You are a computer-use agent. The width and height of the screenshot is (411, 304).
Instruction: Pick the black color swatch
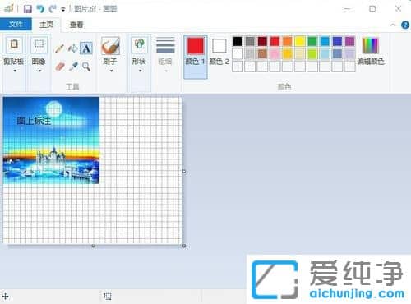click(238, 41)
